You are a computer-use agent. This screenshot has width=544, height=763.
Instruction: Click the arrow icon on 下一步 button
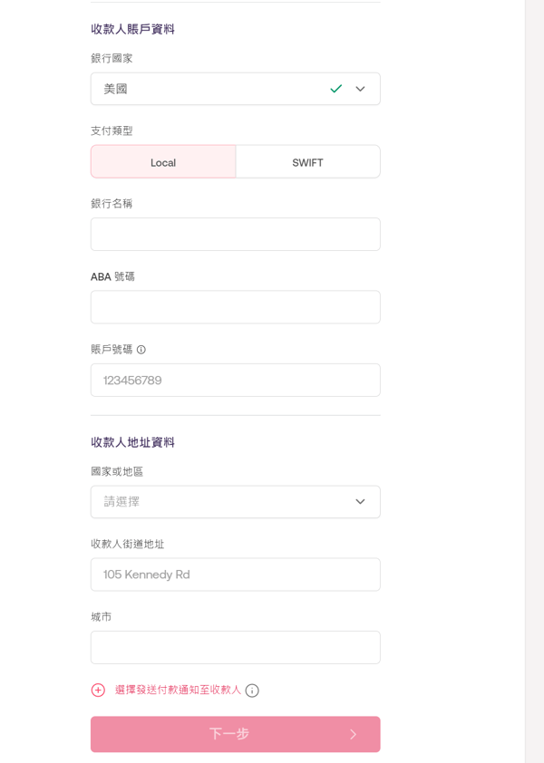354,734
